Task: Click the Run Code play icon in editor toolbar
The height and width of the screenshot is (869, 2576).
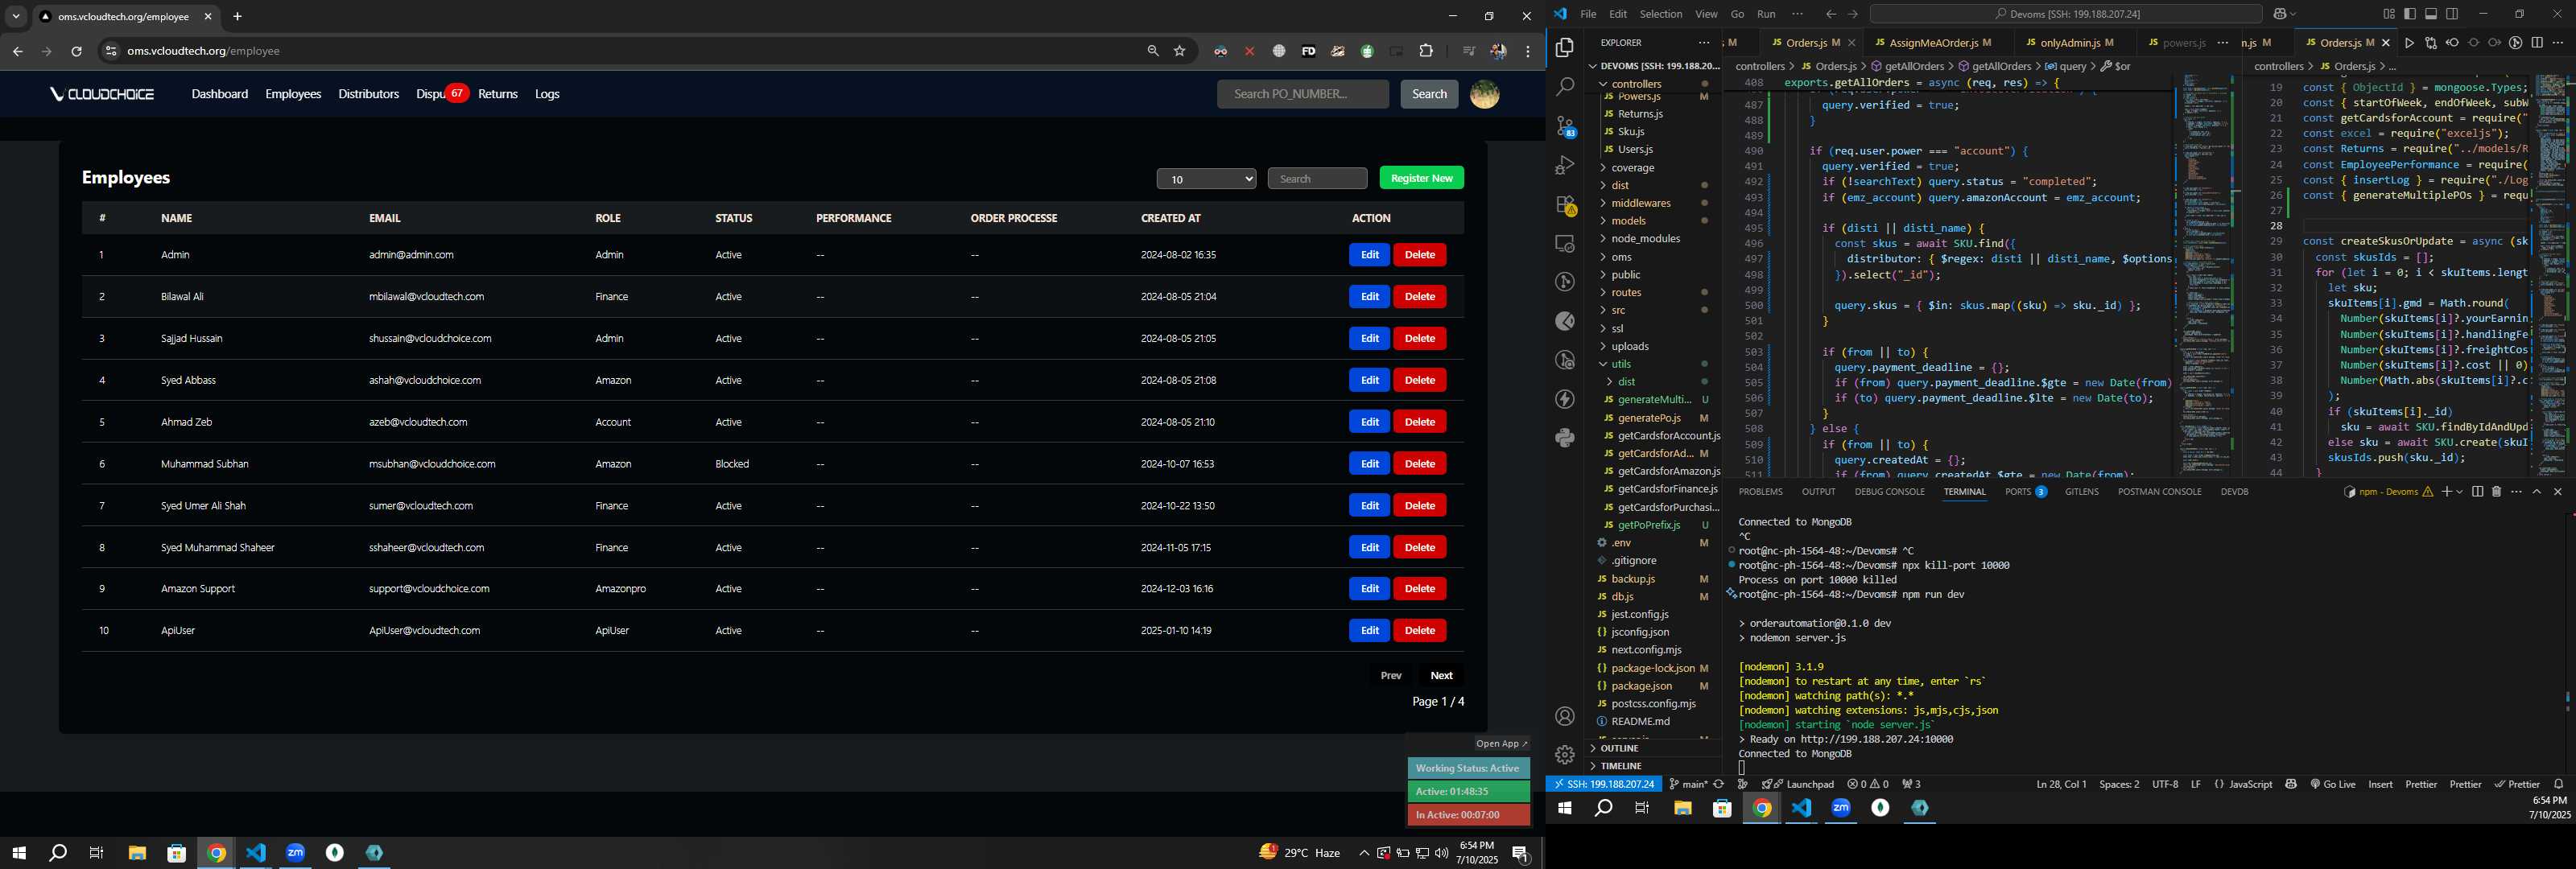Action: tap(2409, 43)
